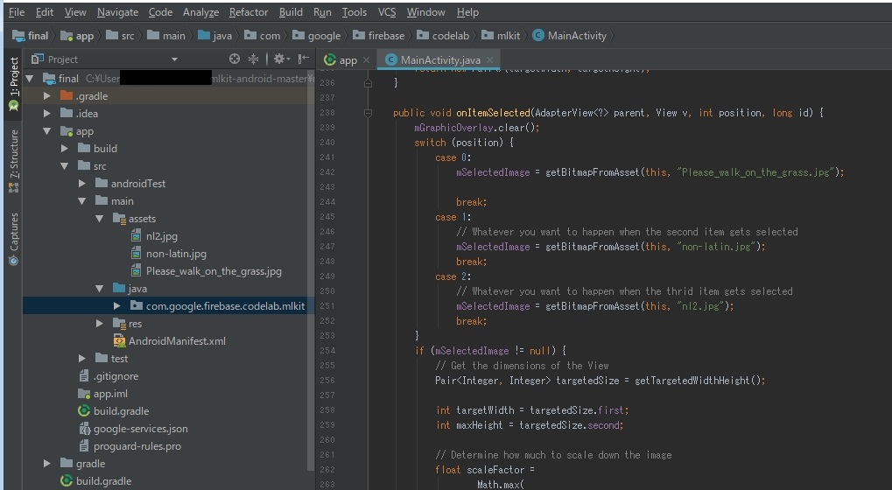Open the Refactor menu
Image resolution: width=892 pixels, height=490 pixels.
pos(249,12)
